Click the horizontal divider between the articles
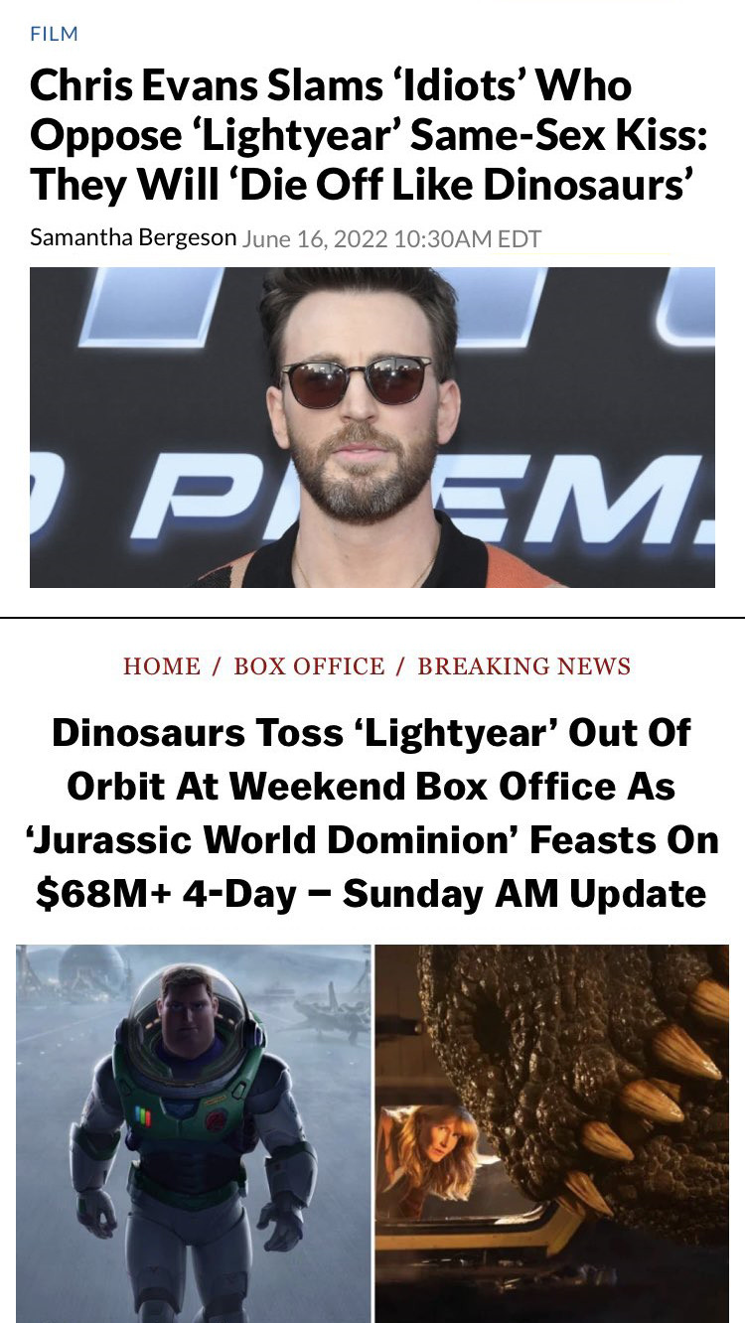 [x=372, y=618]
